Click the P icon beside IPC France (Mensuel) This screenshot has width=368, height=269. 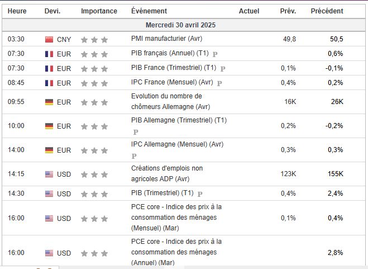(x=219, y=83)
